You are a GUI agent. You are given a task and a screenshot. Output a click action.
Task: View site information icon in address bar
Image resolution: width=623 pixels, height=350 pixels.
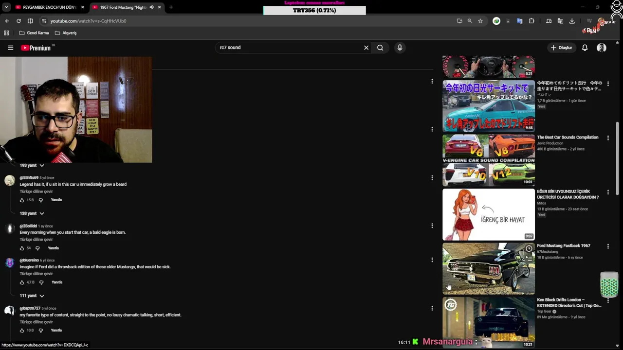pyautogui.click(x=44, y=21)
